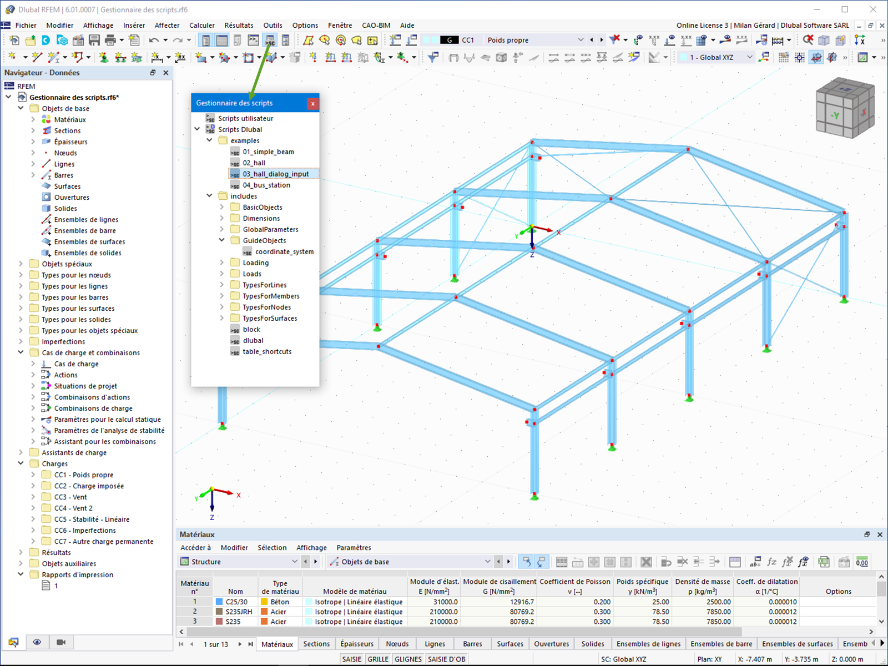
Task: Open the CAO-BIM menu
Action: point(376,25)
